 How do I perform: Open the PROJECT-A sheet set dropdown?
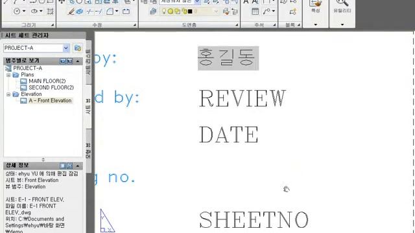65,48
